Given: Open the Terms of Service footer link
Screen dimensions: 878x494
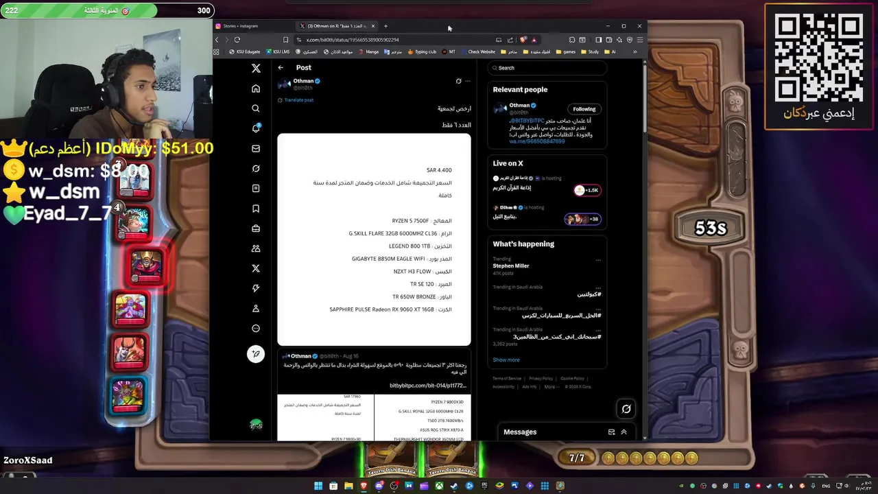Looking at the screenshot, I should pos(507,379).
